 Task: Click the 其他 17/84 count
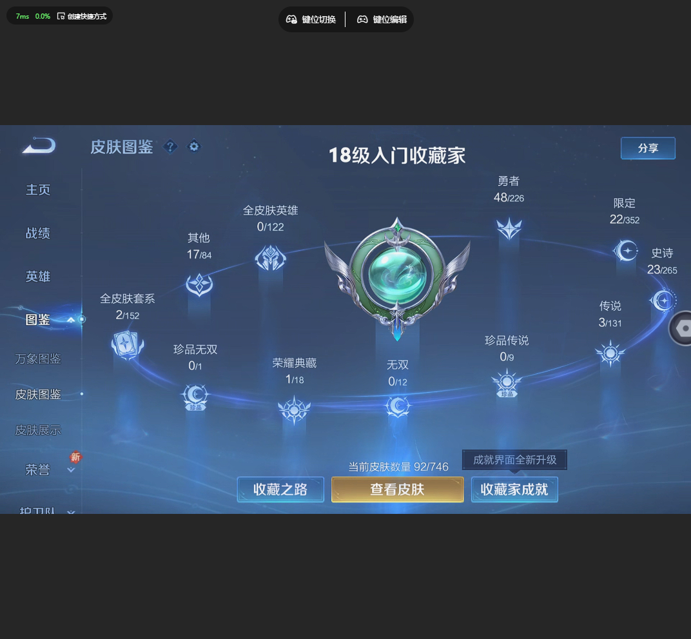pos(199,254)
